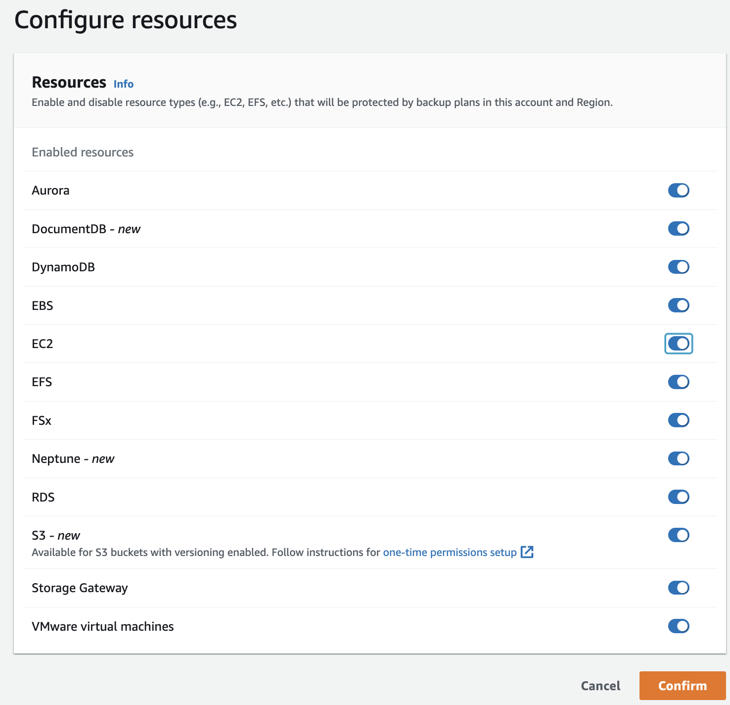Click the RDS label text
The image size is (730, 705).
(43, 497)
